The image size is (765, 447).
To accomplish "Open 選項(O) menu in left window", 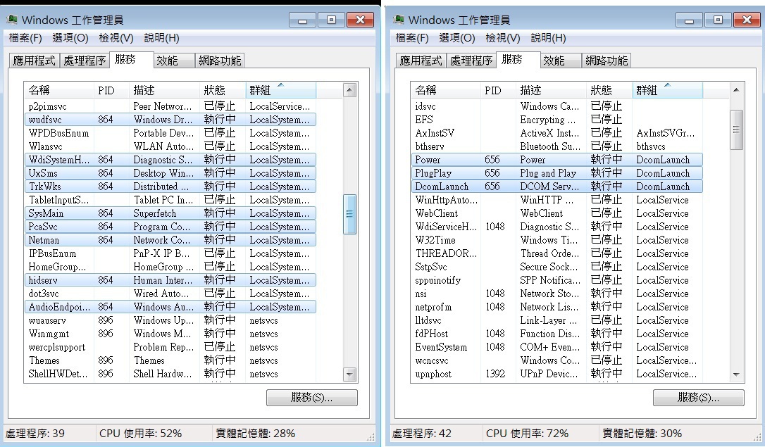I will tap(70, 37).
